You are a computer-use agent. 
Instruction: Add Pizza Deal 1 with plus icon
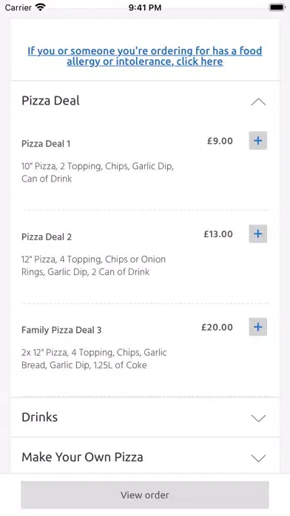257,141
